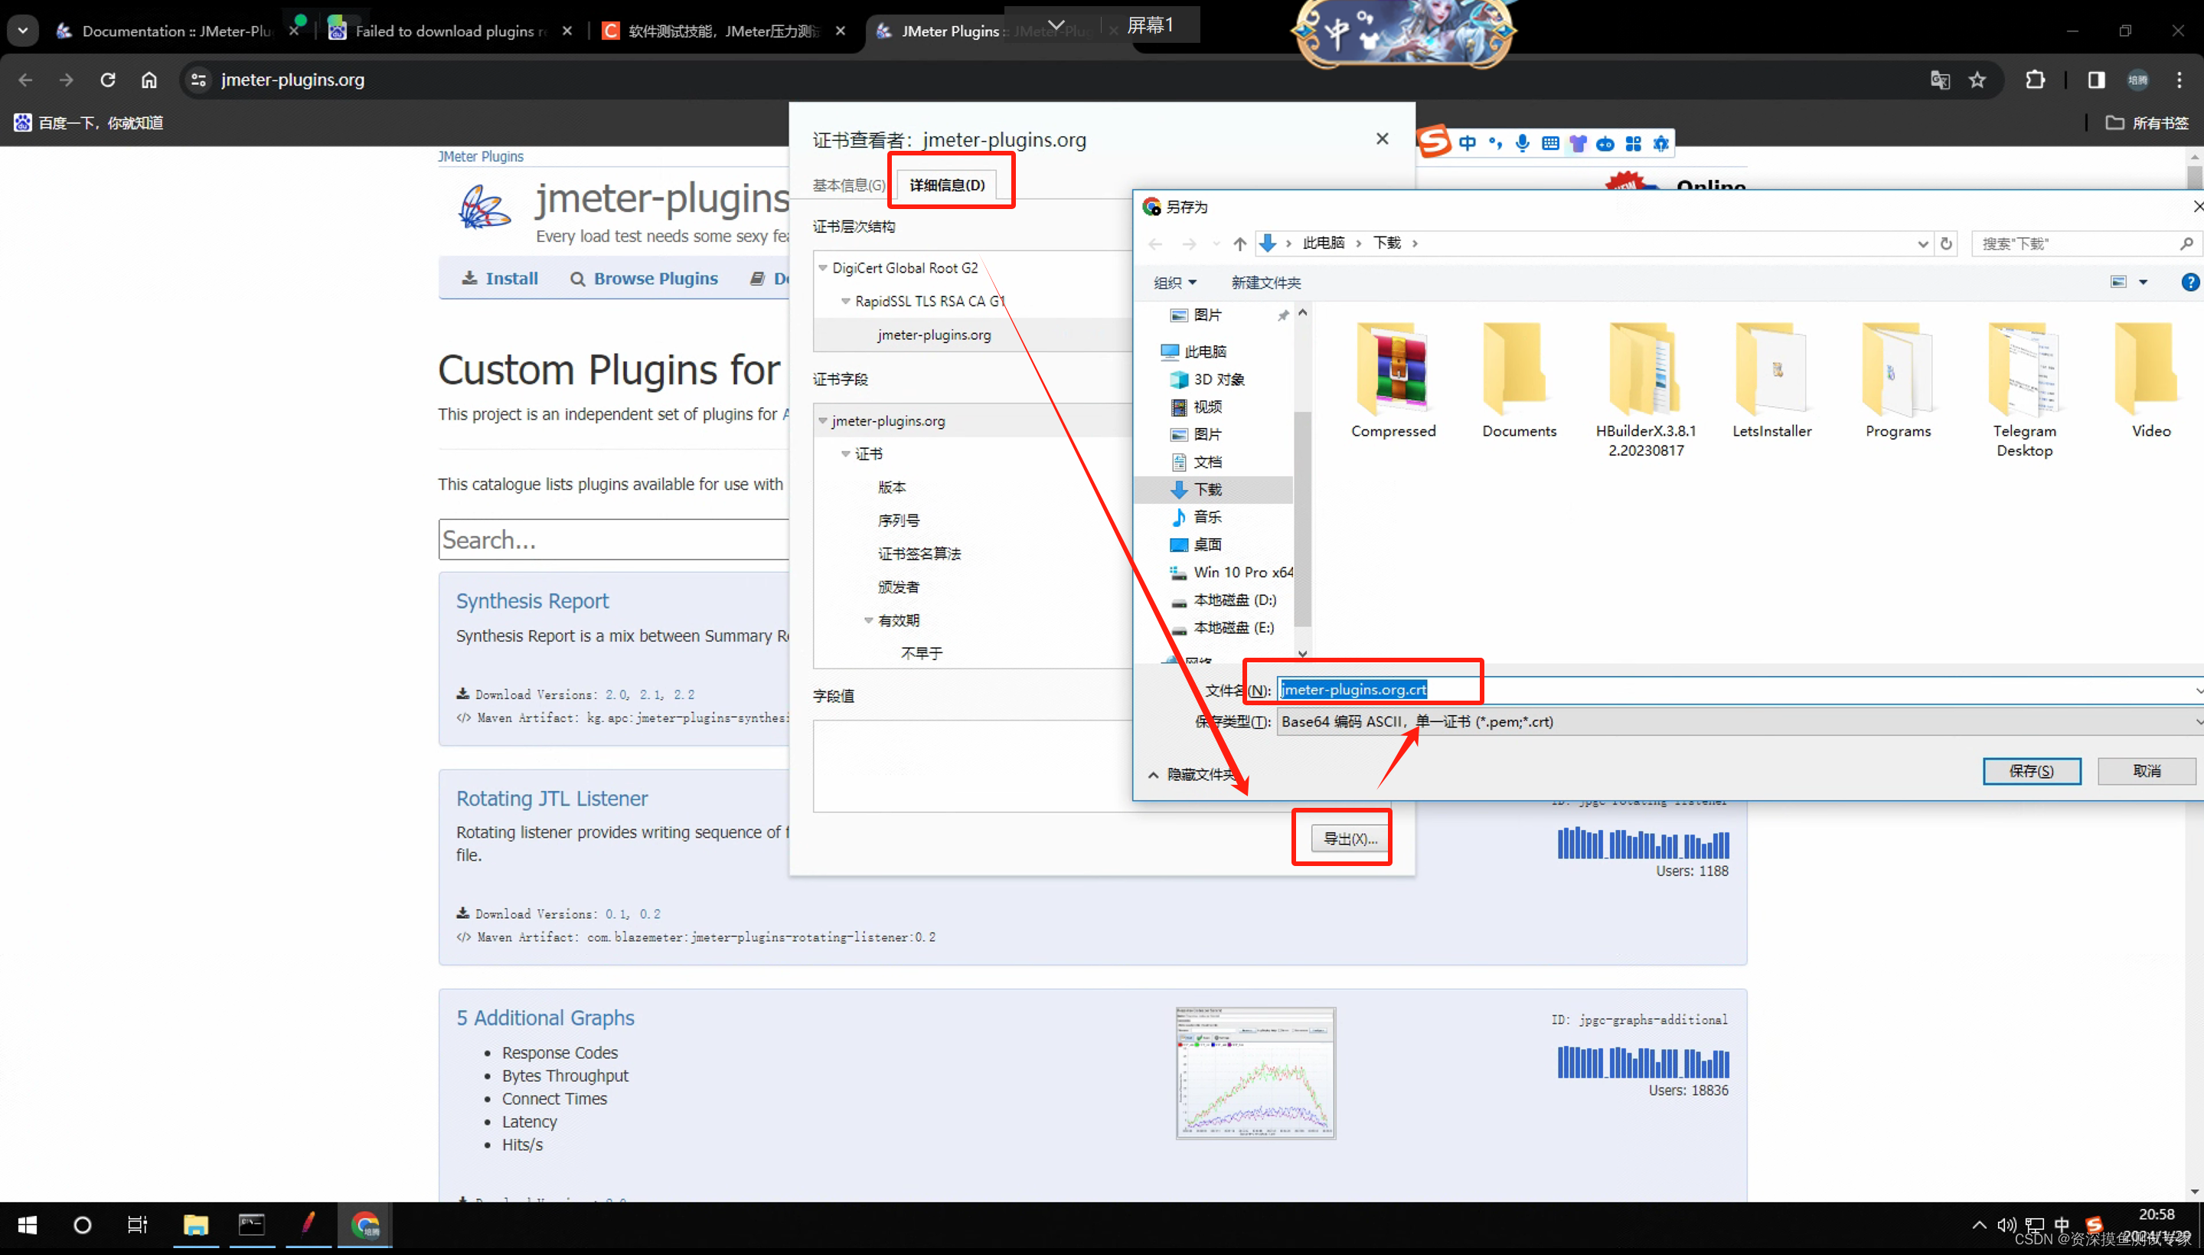The height and width of the screenshot is (1255, 2204).
Task: Open the Programs folder
Action: click(1897, 380)
